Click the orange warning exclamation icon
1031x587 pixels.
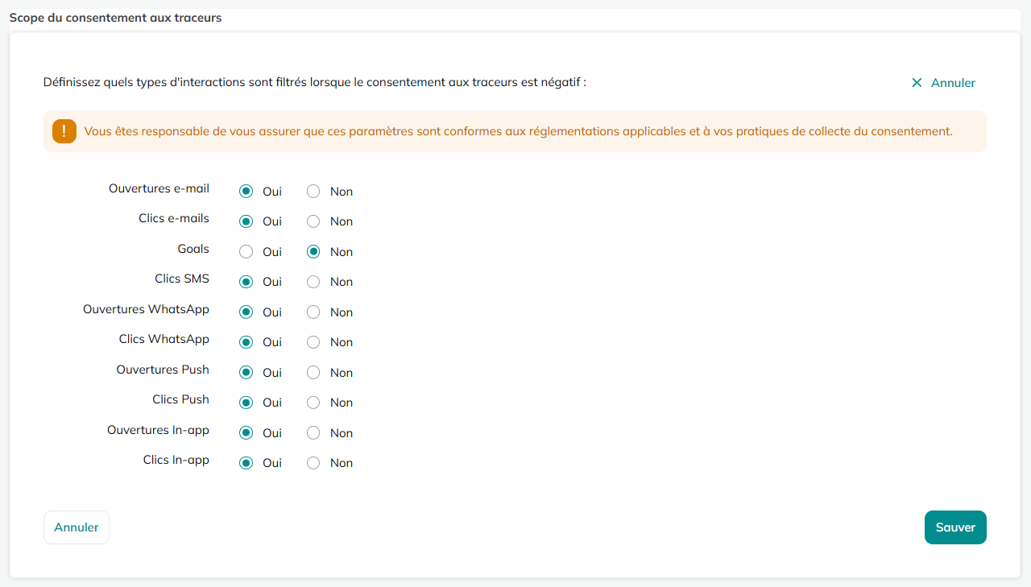click(x=64, y=131)
